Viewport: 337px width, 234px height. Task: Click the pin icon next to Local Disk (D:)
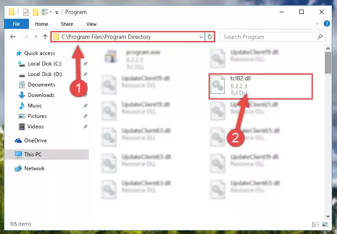pos(85,74)
